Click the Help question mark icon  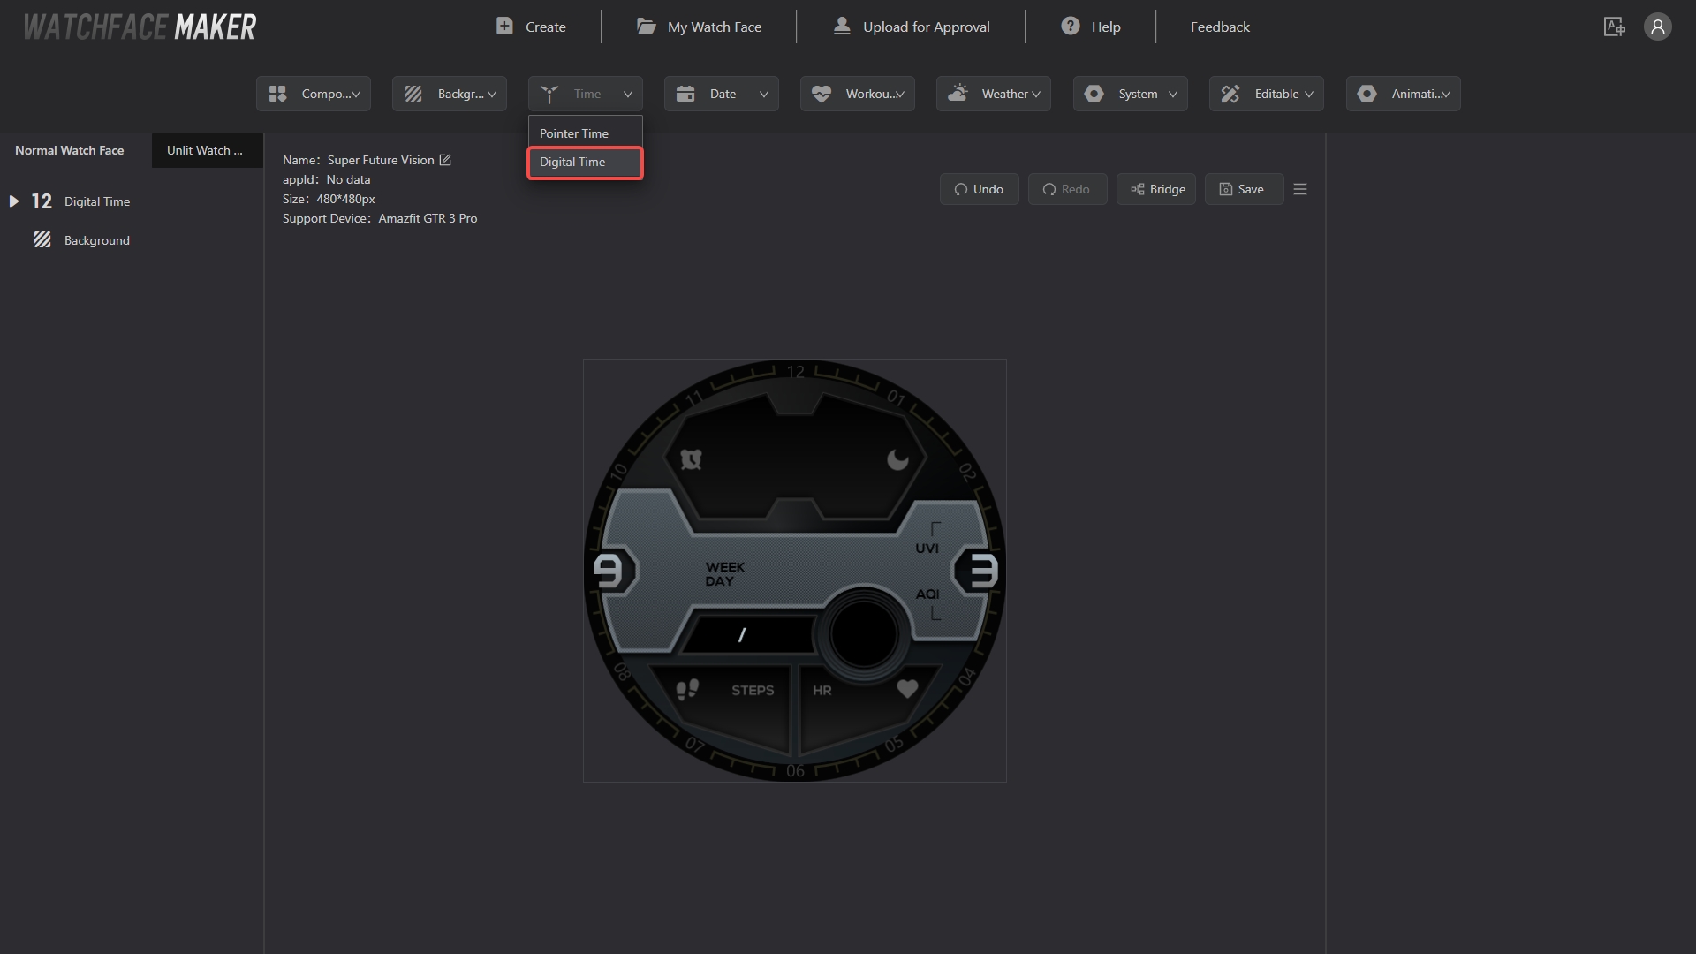1070,26
